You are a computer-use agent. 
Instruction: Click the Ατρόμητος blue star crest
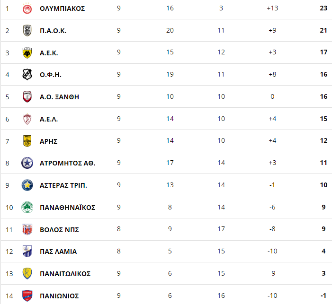coord(27,163)
